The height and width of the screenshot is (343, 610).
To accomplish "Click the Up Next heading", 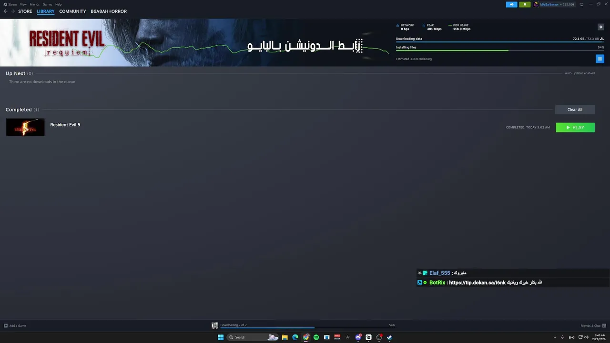I will (15, 73).
